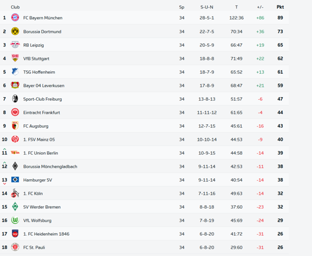Viewport: 312px width, 256px height.
Task: Open the Sport-Club Freiburg team page
Action: click(x=43, y=99)
